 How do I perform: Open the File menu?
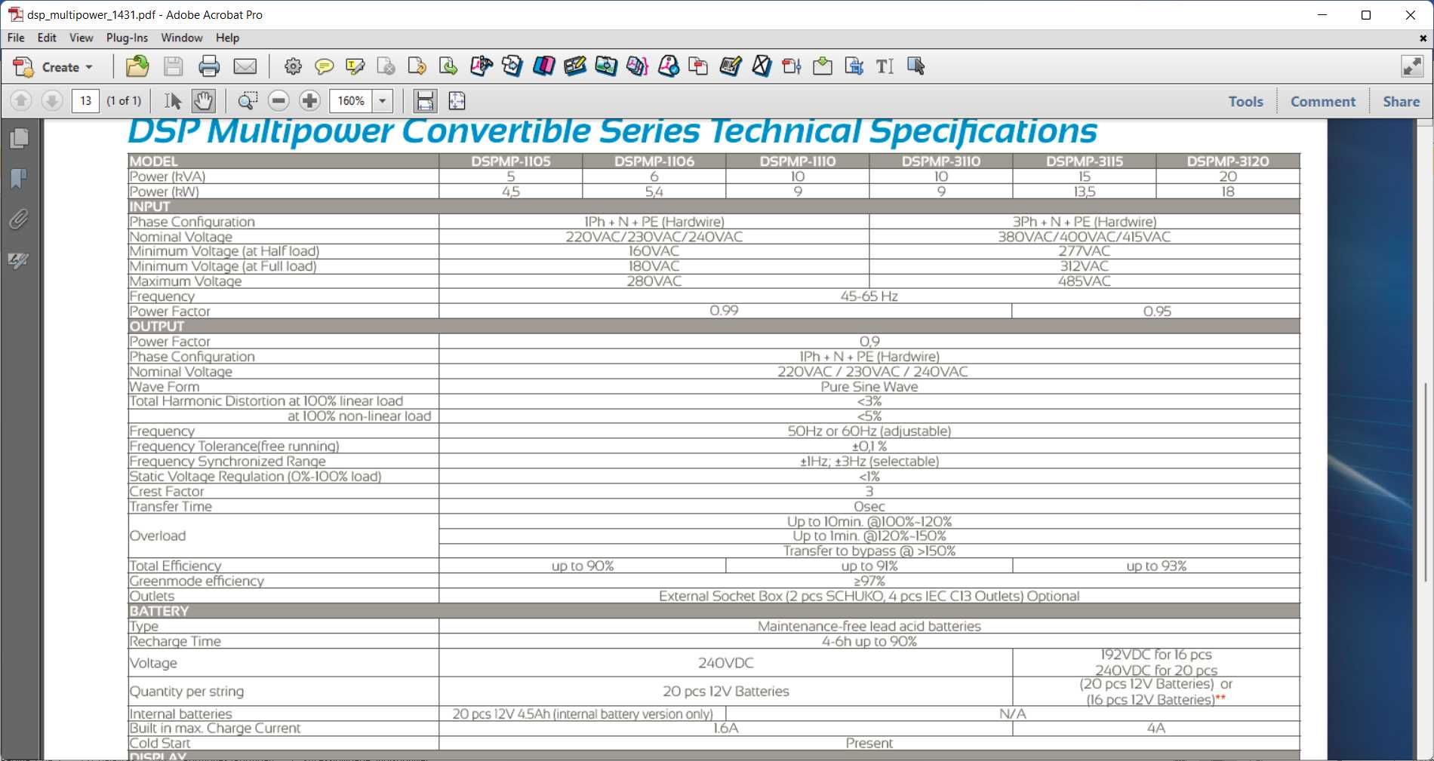click(x=16, y=38)
